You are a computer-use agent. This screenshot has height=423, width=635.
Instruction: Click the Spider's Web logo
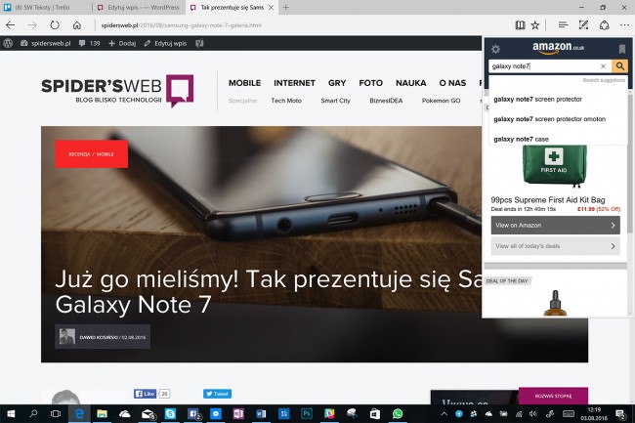[117, 91]
